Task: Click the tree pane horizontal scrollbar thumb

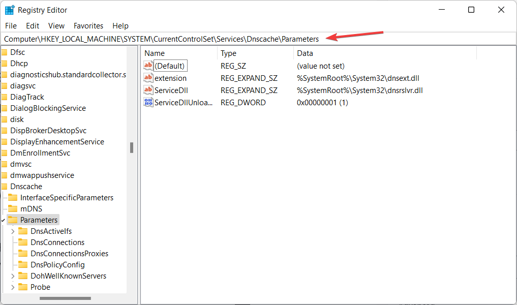Action: 65,298
